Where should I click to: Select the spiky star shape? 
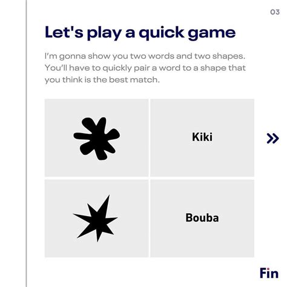(96, 219)
